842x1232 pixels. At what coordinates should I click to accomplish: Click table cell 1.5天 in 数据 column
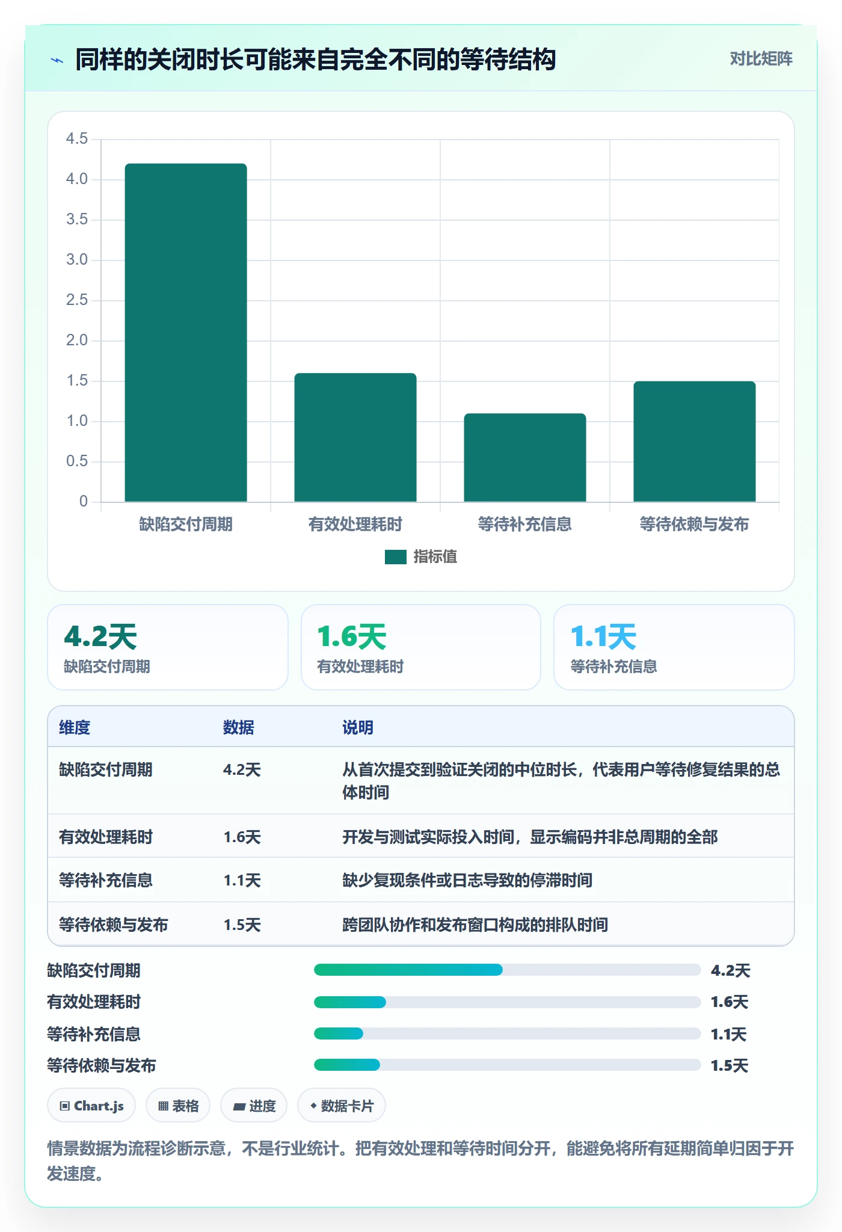(x=242, y=925)
